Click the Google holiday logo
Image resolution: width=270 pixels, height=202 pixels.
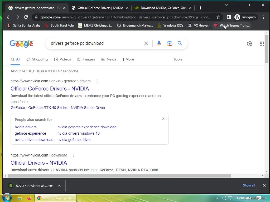pyautogui.click(x=22, y=44)
